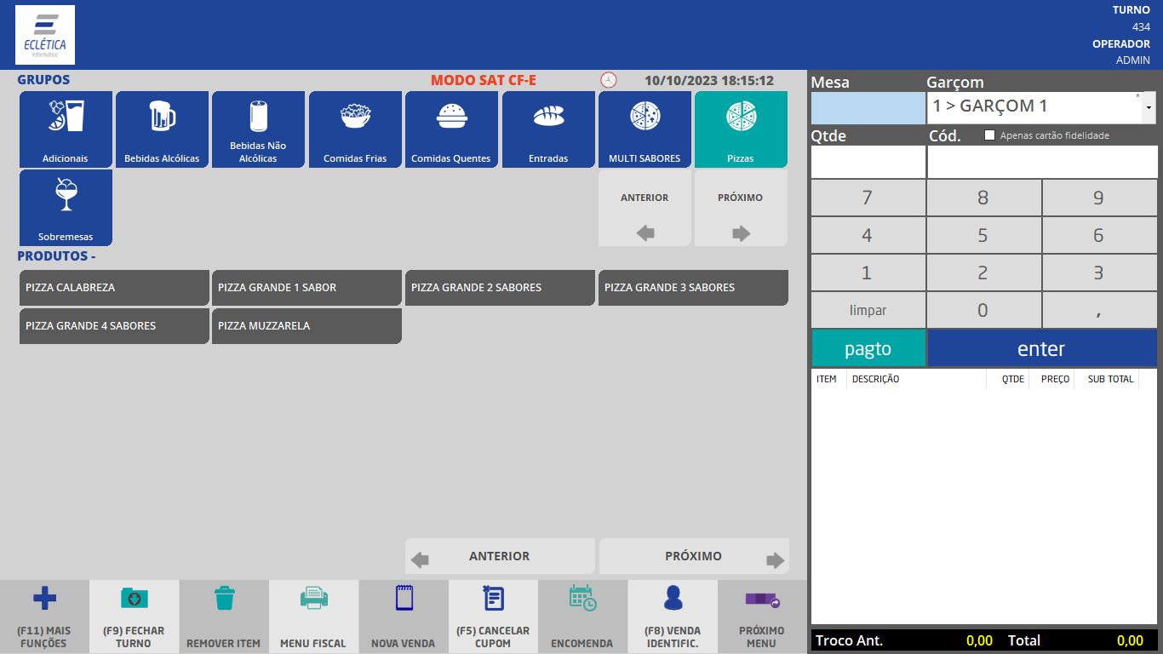Screen dimensions: 1163x654
Task: Click the OPERADOR ADMIN label
Action: pyautogui.click(x=1121, y=52)
